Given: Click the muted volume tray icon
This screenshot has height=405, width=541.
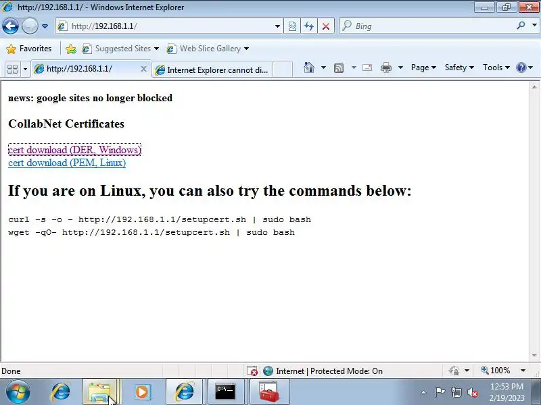Looking at the screenshot, I should point(473,392).
